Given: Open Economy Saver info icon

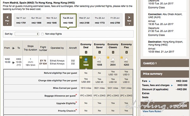Looking at the screenshot, I should 99,52.
